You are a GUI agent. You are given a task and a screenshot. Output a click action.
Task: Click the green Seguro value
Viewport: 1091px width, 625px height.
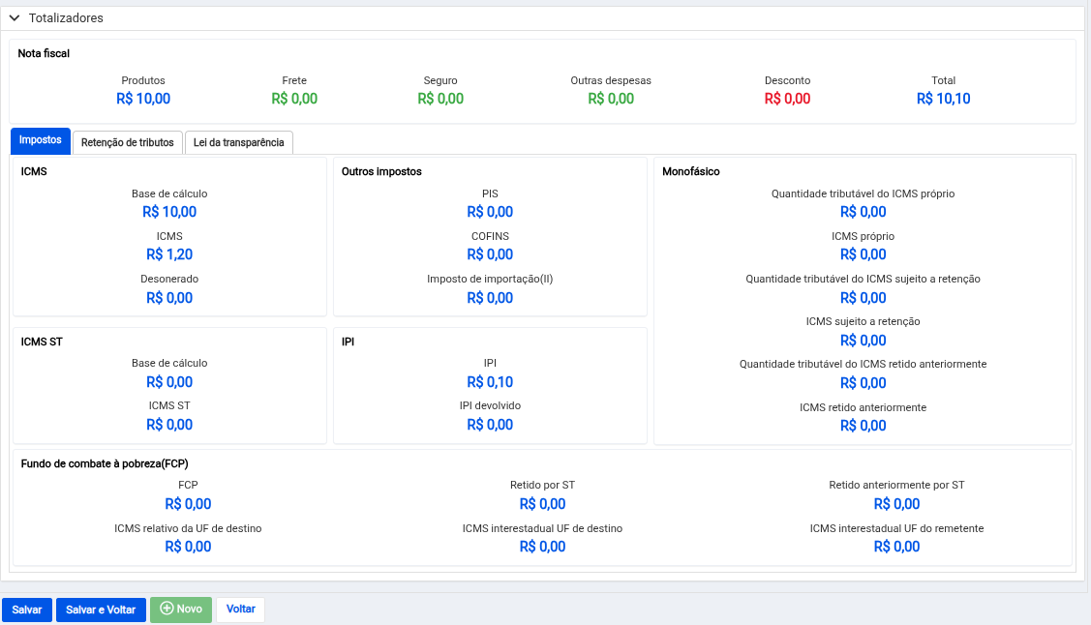click(440, 99)
